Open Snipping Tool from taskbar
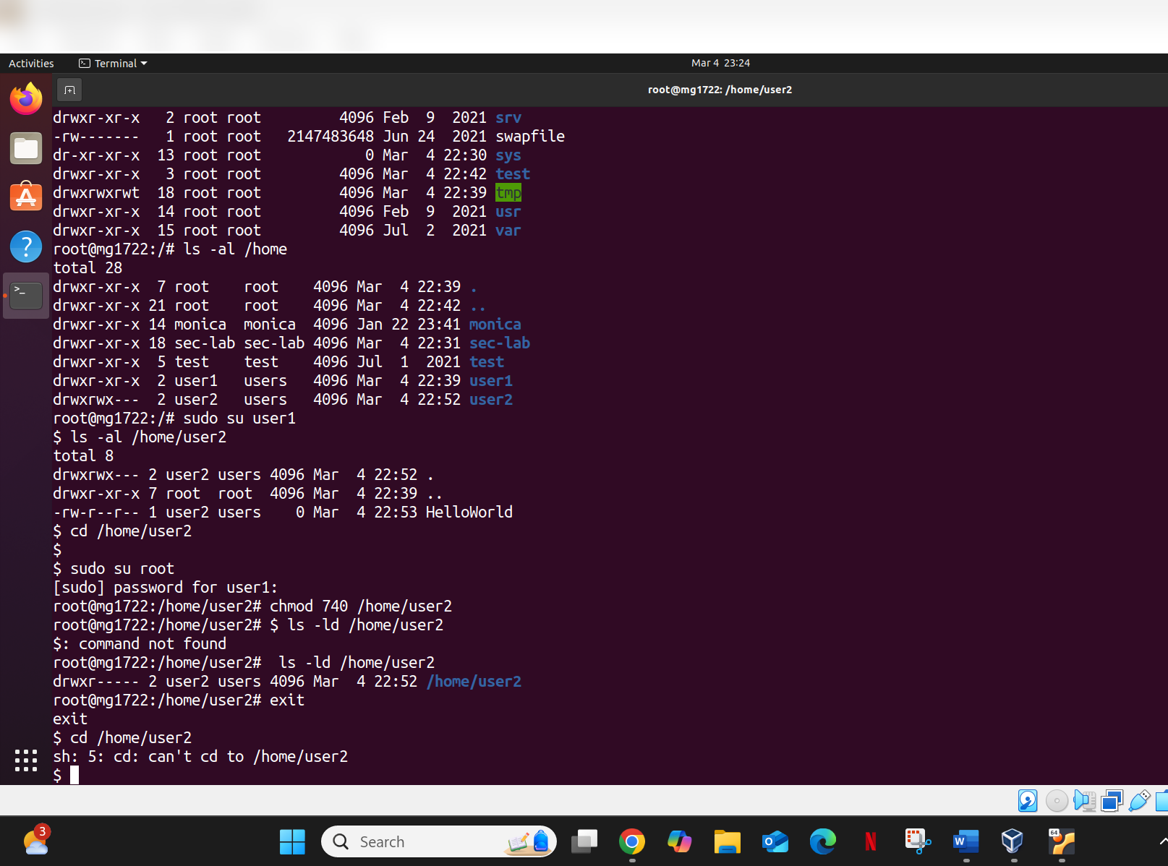Image resolution: width=1168 pixels, height=866 pixels. tap(918, 841)
